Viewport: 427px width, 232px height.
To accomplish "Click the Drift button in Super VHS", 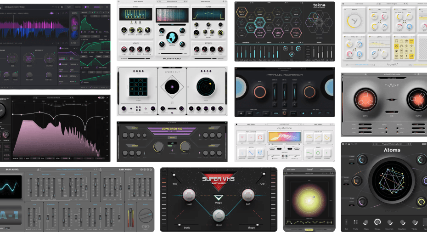I will pyautogui.click(x=248, y=195).
